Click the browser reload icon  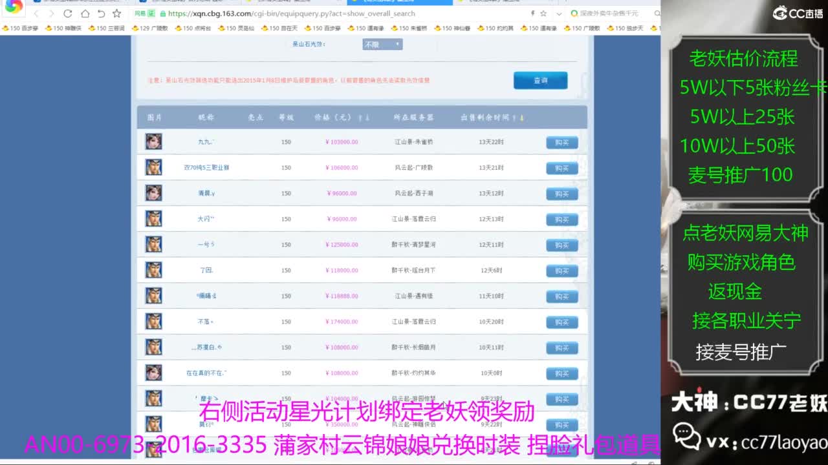click(x=68, y=14)
